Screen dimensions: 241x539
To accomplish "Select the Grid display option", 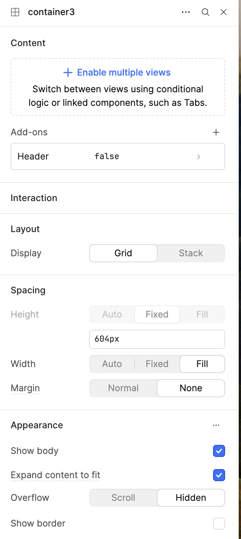I will 123,253.
